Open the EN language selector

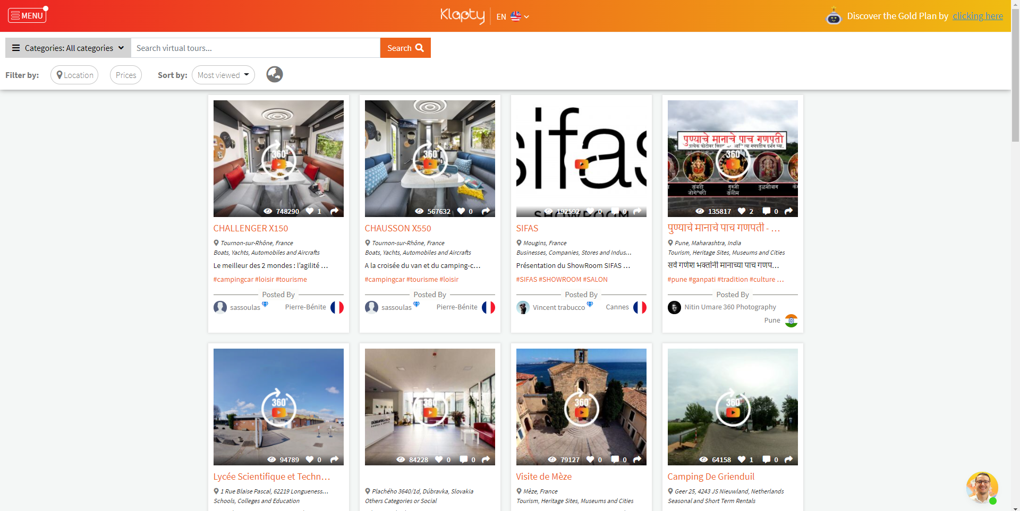[x=513, y=16]
